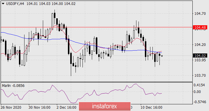Select the 103.95 price scale label
This screenshot has width=209, height=111.
[200, 60]
